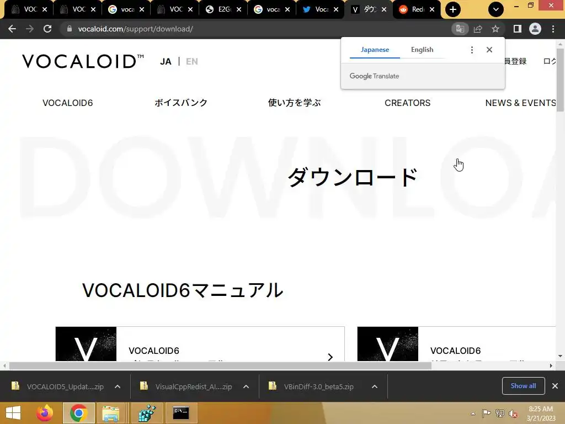This screenshot has height=424, width=565.
Task: Open Firefox from the taskbar
Action: [x=45, y=413]
